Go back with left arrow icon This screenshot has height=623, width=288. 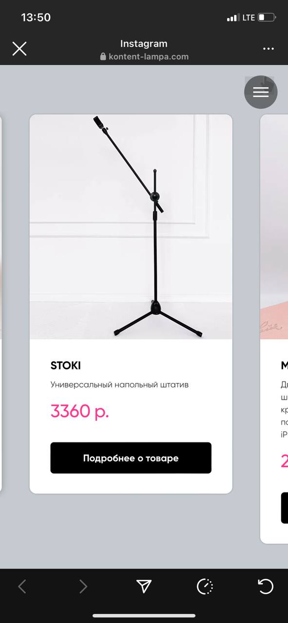click(22, 586)
